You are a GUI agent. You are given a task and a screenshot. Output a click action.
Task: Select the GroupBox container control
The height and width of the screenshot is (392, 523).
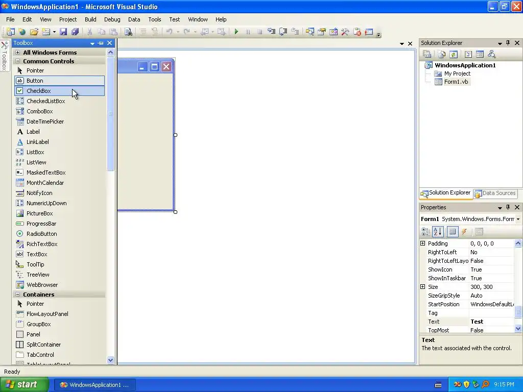tap(59, 324)
